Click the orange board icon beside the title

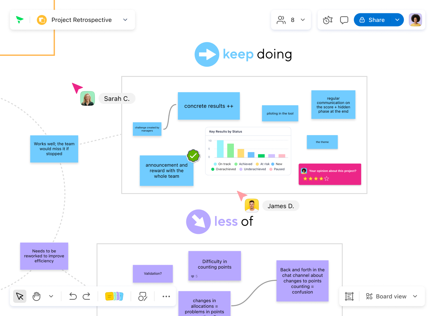42,20
